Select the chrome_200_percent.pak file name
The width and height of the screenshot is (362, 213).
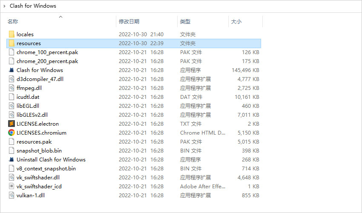click(x=47, y=61)
